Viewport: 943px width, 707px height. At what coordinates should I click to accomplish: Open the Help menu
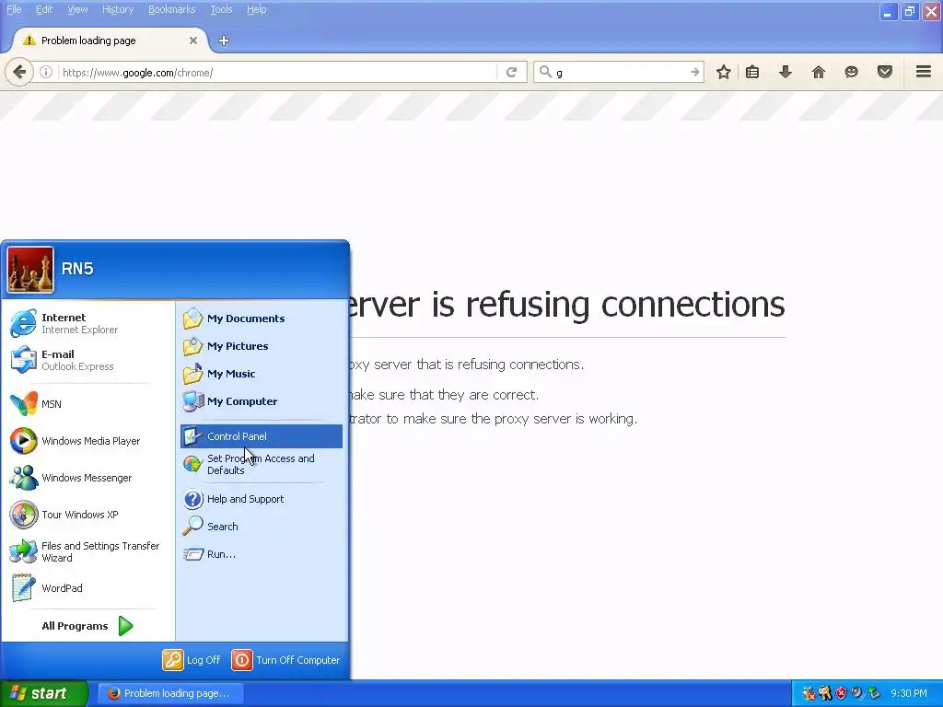pos(257,9)
